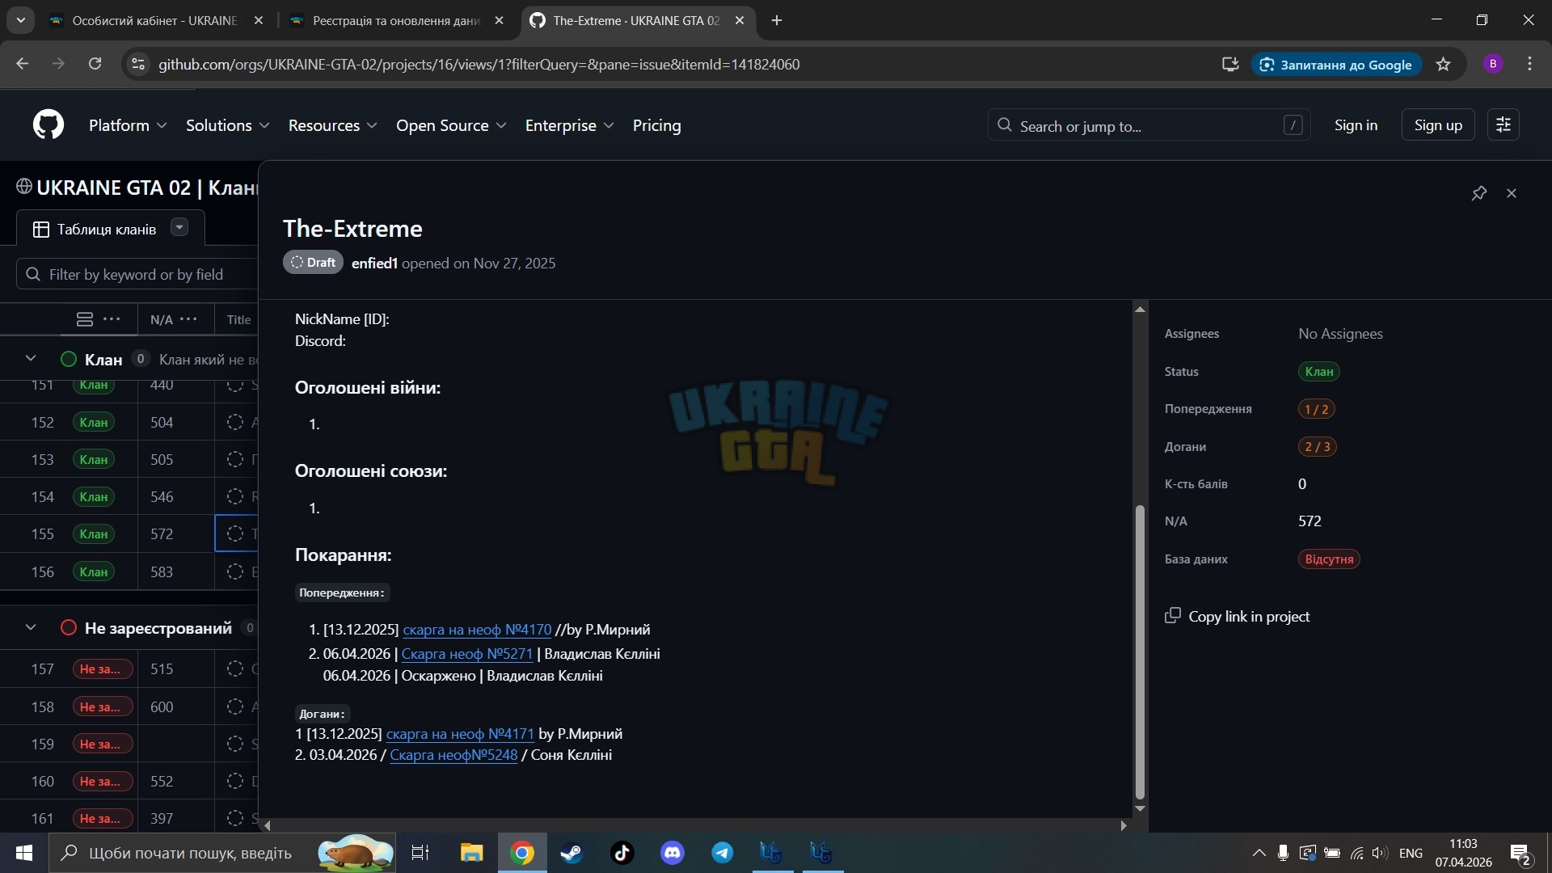Click the Попередження 1 / 2 value
Viewport: 1552px width, 873px height.
click(x=1316, y=409)
